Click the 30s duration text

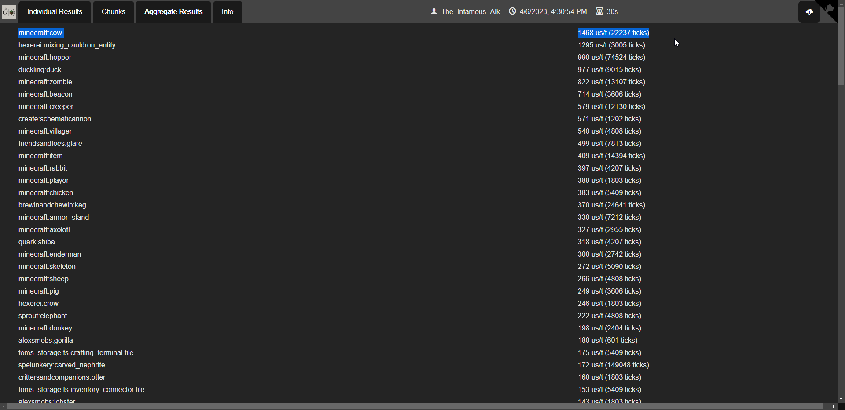point(612,12)
